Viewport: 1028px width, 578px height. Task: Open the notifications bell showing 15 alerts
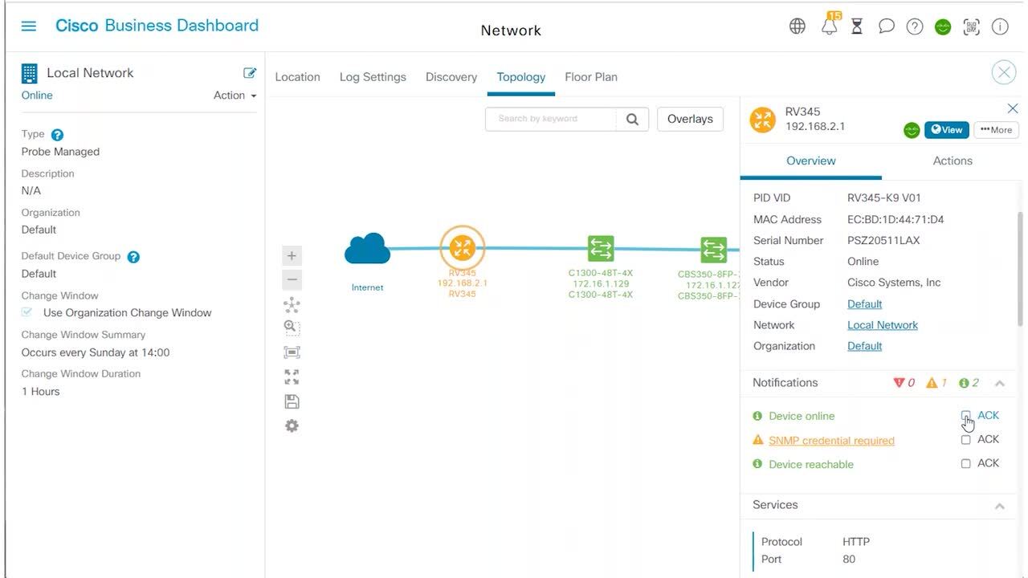(x=828, y=26)
